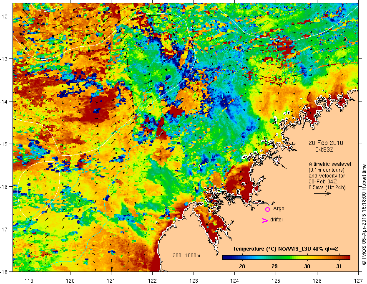Click the '-12' latitude axis label
This screenshot has height=284, width=367.
click(x=4, y=16)
